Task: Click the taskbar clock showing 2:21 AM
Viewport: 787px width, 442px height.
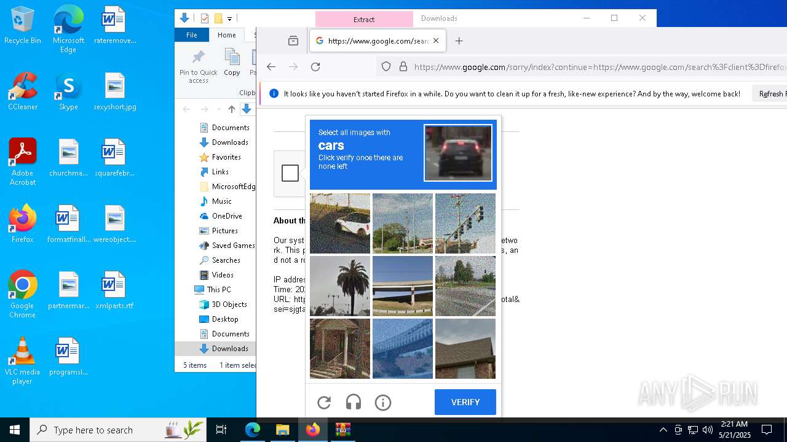Action: coord(734,430)
